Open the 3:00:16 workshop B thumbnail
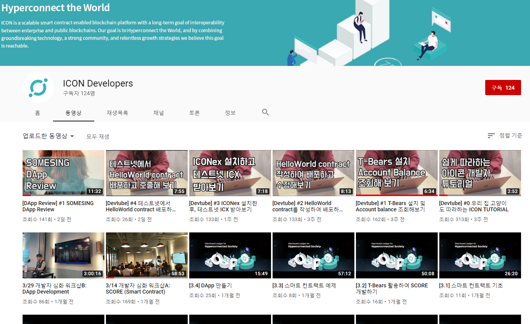The image size is (530, 324). coord(63,255)
